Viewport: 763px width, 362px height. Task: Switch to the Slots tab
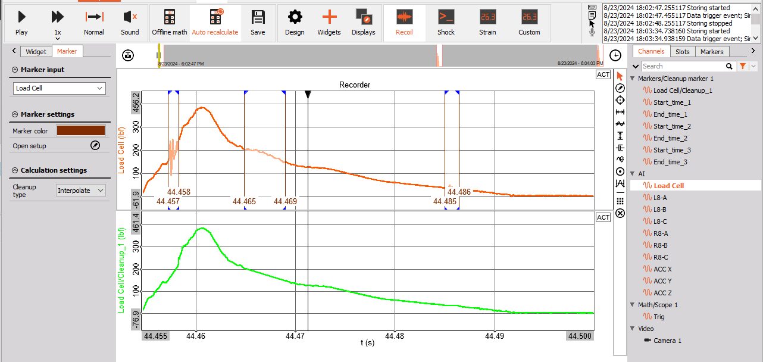(683, 52)
